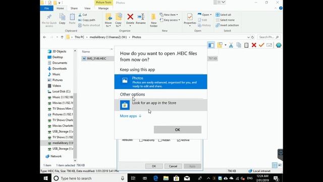Screen dimensions: 323x182
Task: Click the Rename icon in the ribbon
Action: point(141,17)
